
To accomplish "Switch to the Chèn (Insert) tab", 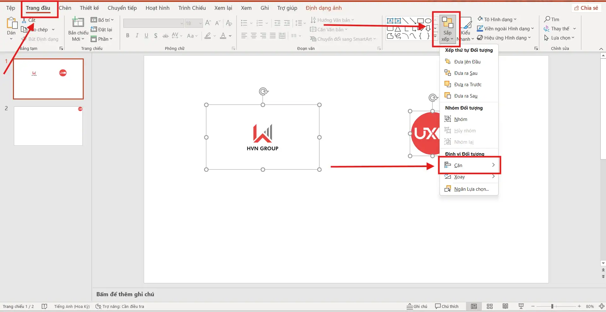I will [x=65, y=8].
